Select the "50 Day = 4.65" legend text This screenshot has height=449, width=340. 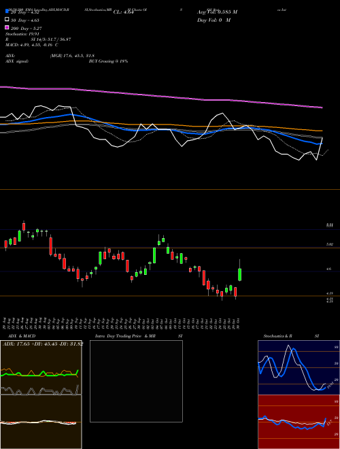pos(25,20)
